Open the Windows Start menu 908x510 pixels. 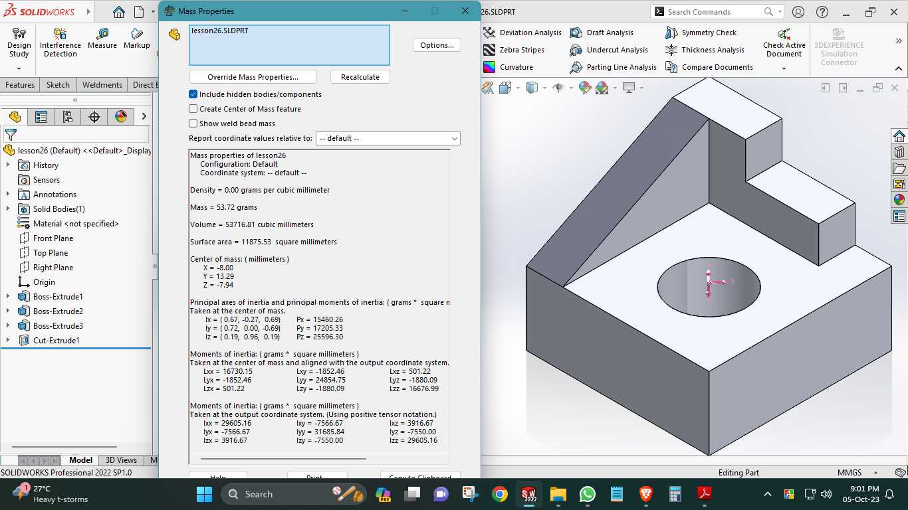204,494
